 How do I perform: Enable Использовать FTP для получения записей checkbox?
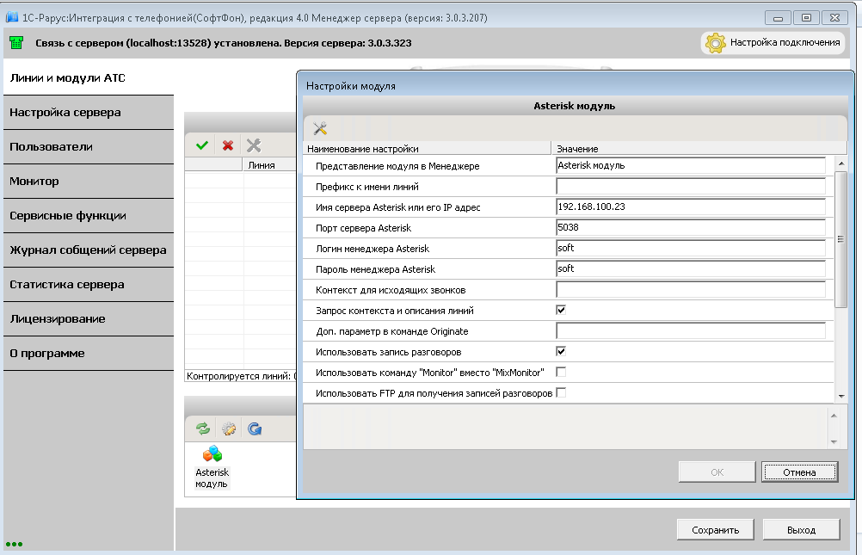pos(561,392)
